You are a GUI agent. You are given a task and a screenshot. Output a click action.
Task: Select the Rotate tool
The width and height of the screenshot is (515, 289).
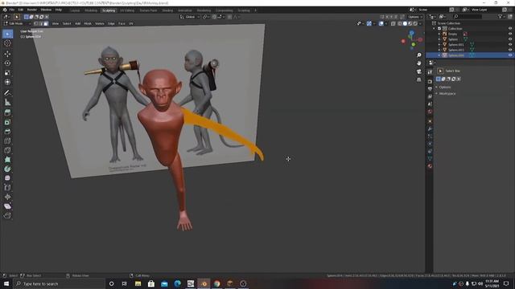[x=7, y=63]
